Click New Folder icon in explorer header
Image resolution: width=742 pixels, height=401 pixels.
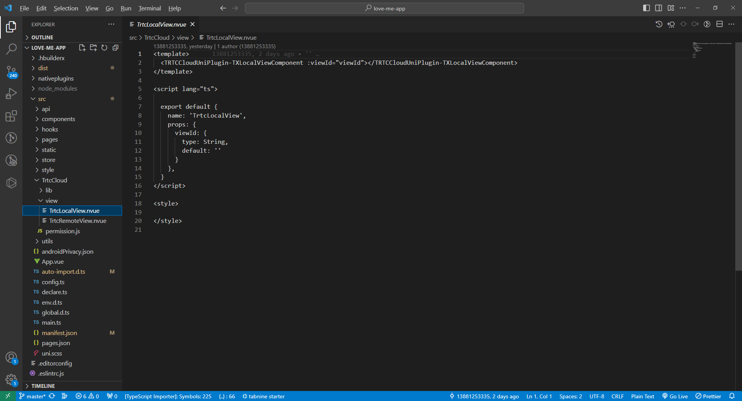click(93, 48)
